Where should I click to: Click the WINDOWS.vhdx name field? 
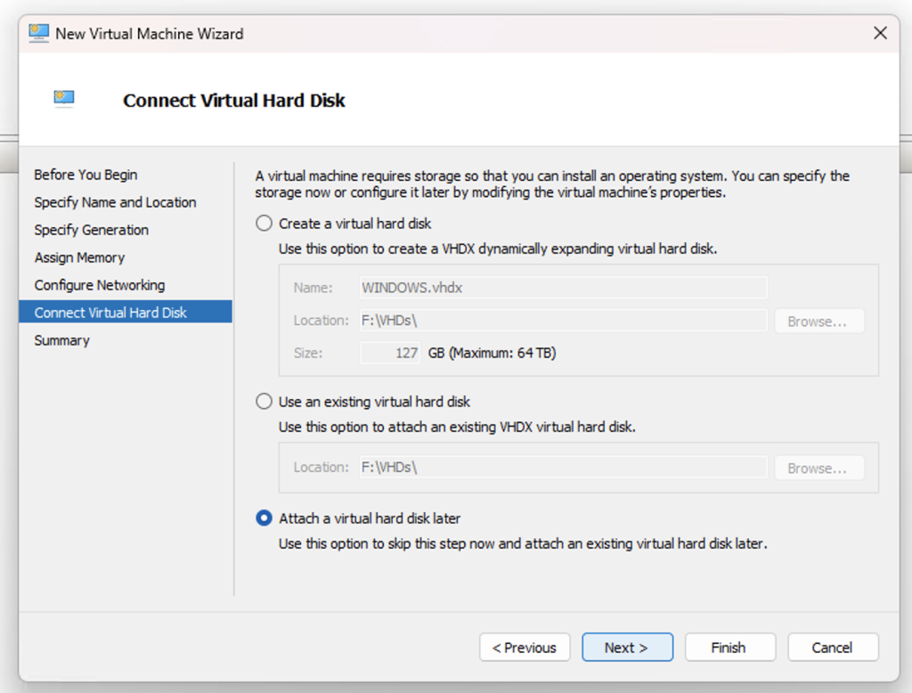point(562,288)
